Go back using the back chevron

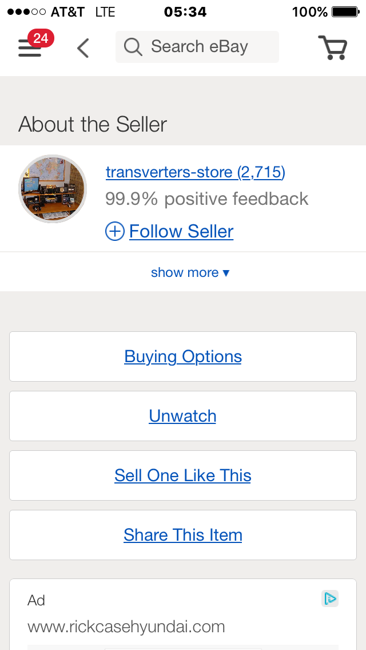(83, 48)
